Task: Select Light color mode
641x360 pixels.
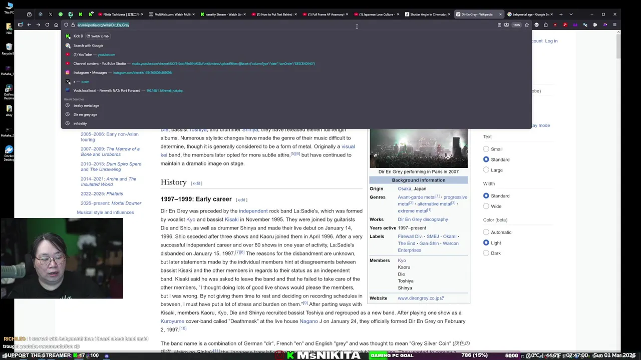Action: pyautogui.click(x=486, y=243)
